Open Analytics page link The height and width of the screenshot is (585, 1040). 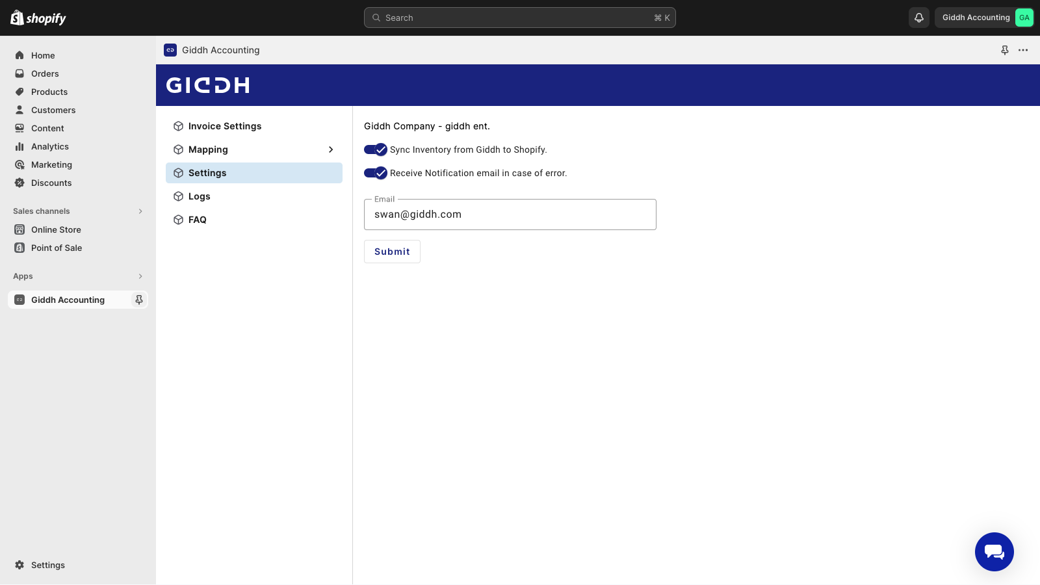click(x=78, y=146)
